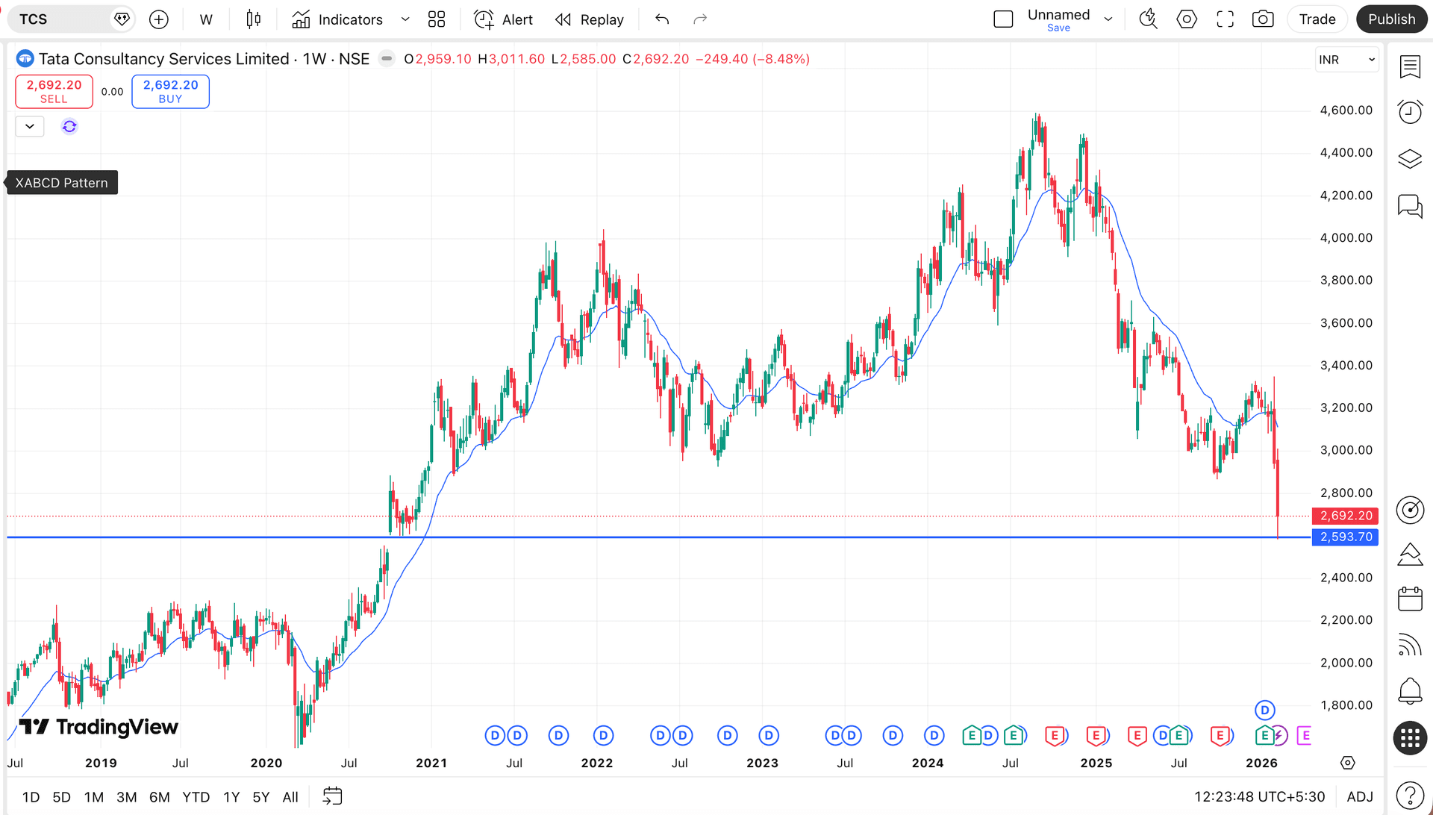Open the Indicators dialog
1433x815 pixels.
click(337, 19)
